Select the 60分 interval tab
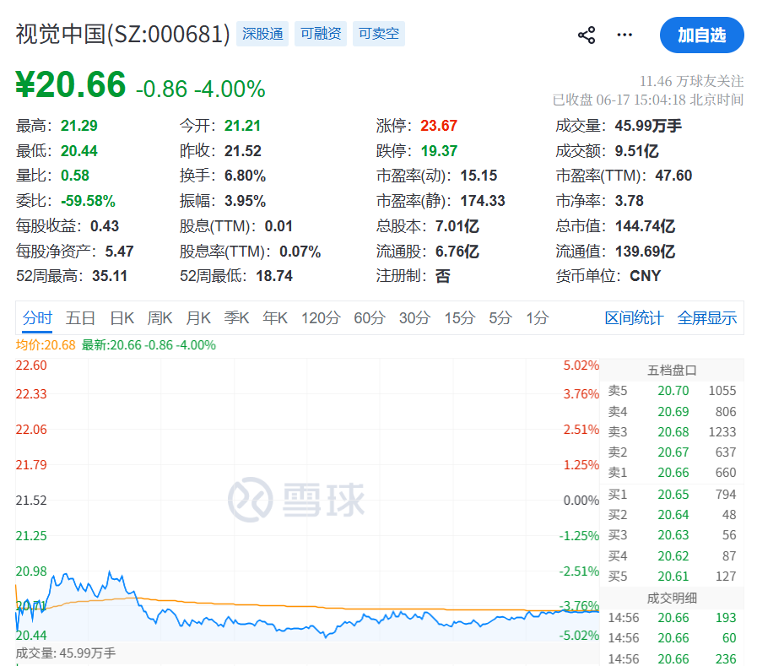Viewport: 757px width, 666px height. (x=370, y=318)
